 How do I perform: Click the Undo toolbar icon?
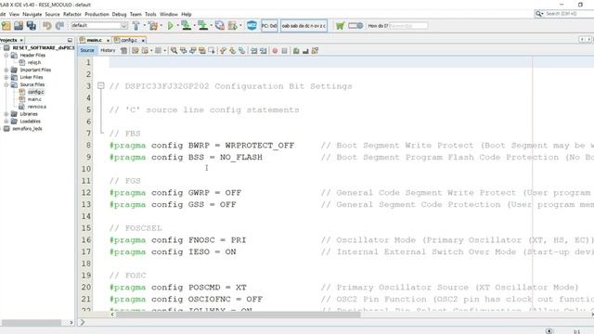coord(47,26)
